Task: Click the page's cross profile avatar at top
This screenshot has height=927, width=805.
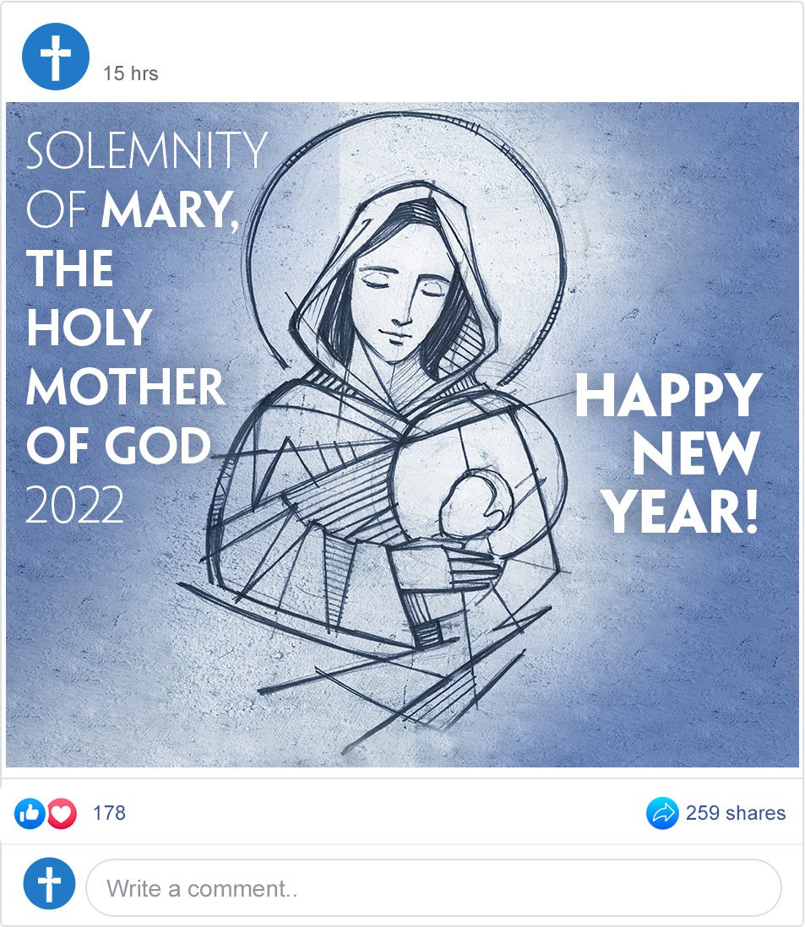Action: (56, 57)
